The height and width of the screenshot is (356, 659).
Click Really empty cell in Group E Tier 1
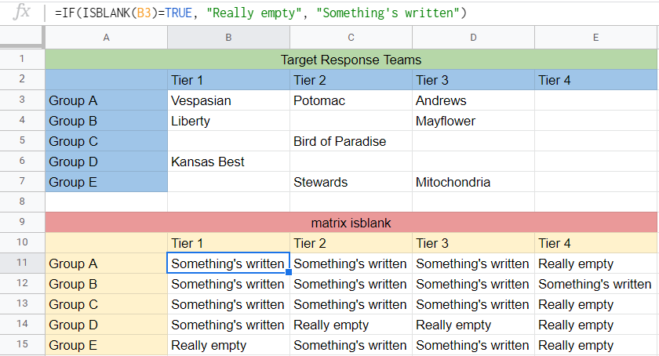pyautogui.click(x=228, y=345)
